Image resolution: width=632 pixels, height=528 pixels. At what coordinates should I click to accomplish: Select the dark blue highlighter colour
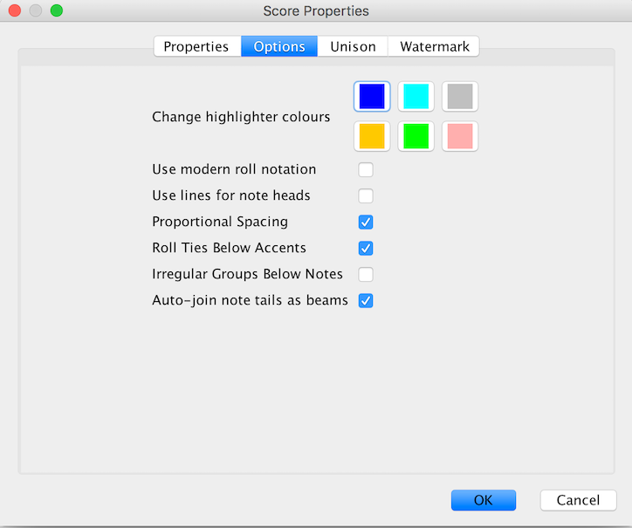[372, 96]
